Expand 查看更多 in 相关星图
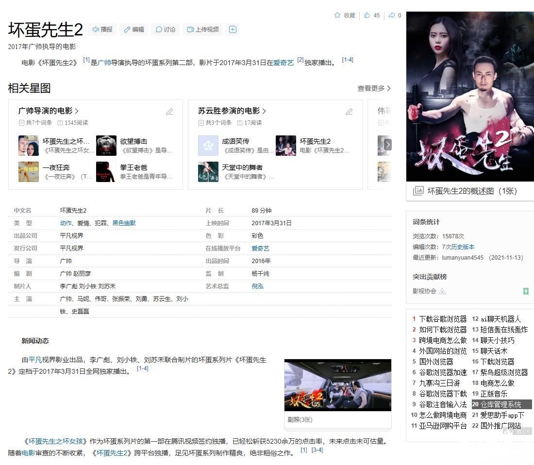Viewport: 534px width, 465px height. (374, 88)
